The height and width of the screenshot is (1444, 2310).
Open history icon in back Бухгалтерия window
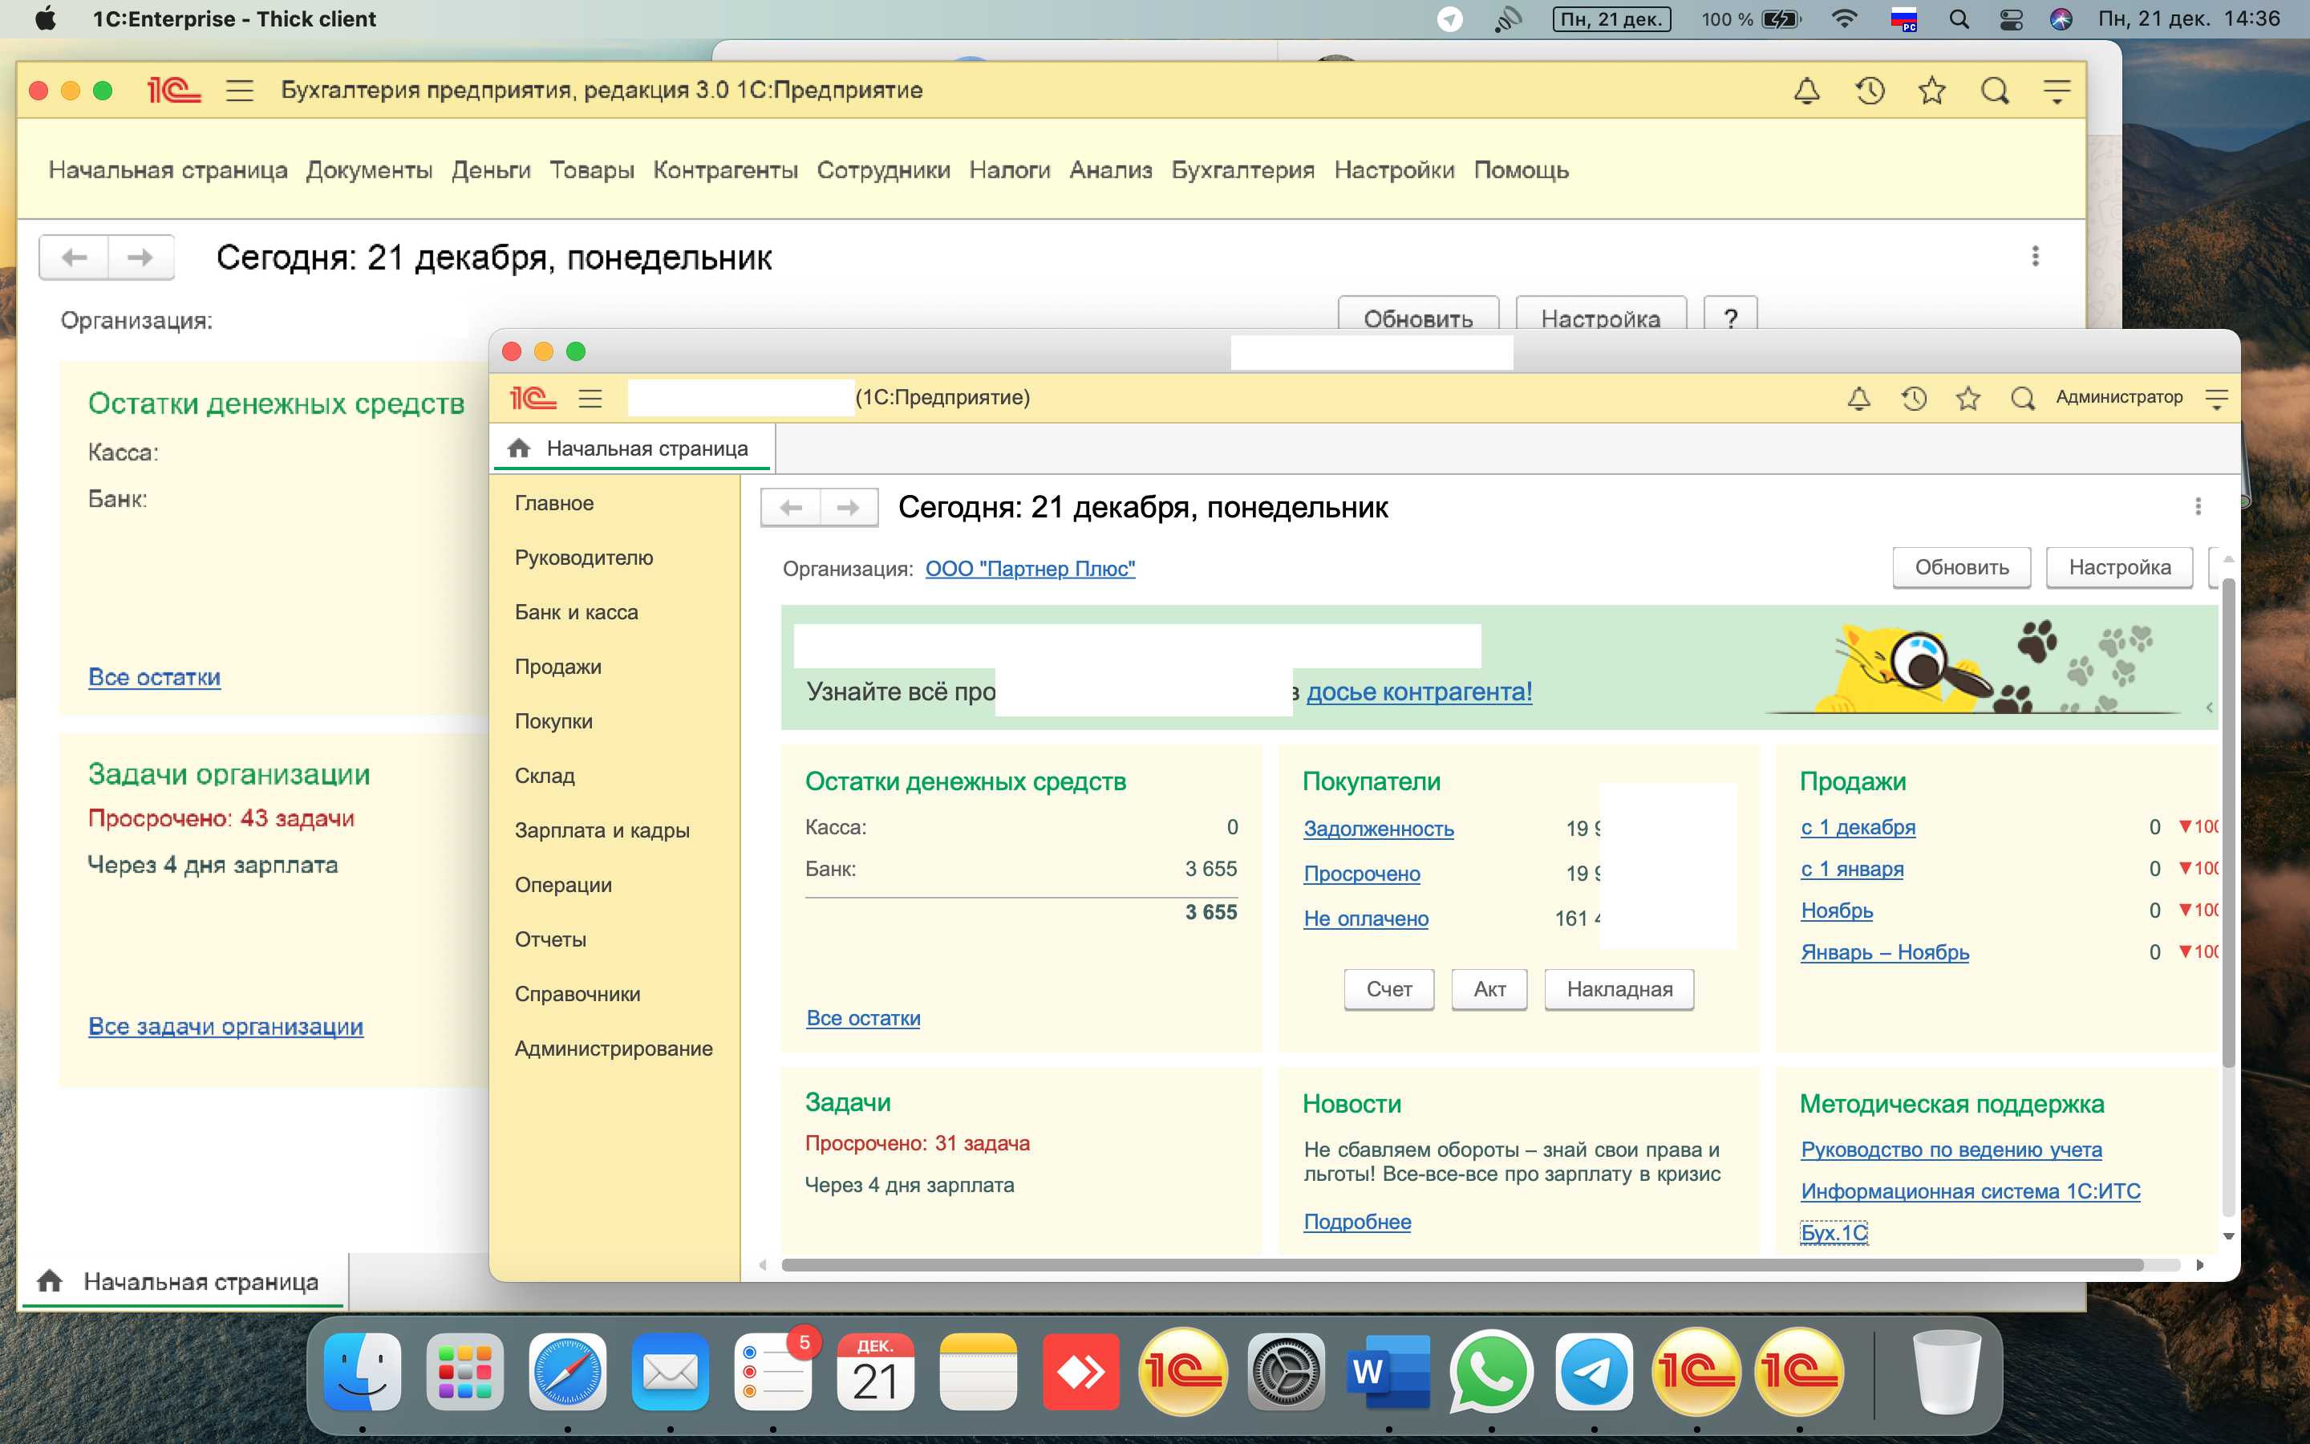(x=1869, y=91)
